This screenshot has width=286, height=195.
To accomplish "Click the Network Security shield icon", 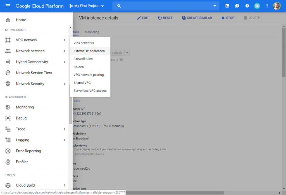I will (8, 84).
